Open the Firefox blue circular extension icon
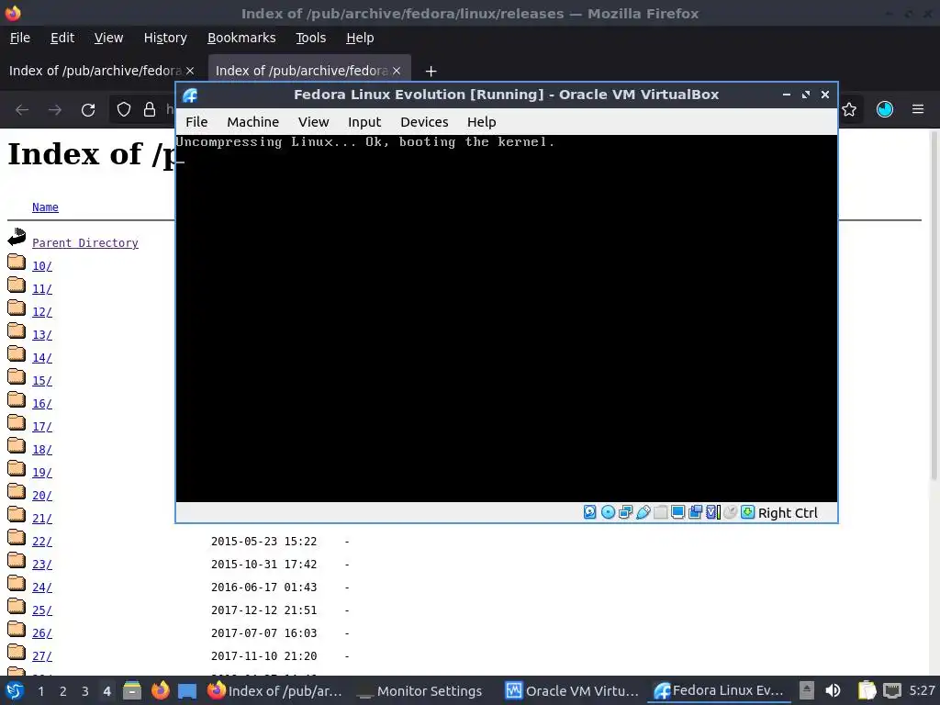The width and height of the screenshot is (940, 705). point(885,109)
